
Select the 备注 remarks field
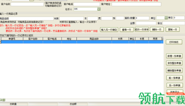tap(174, 23)
